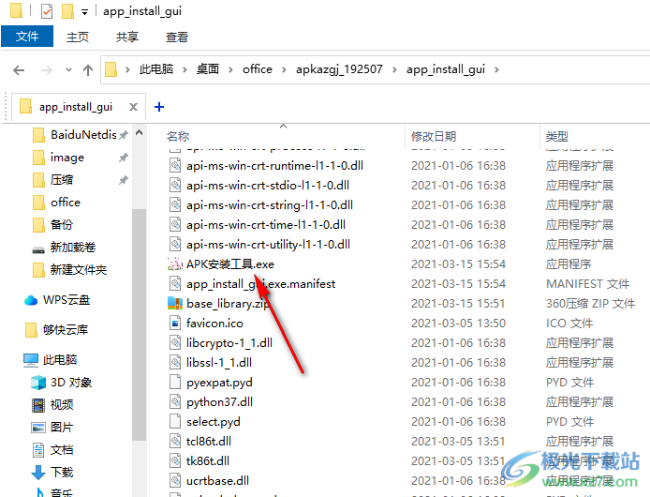This screenshot has width=650, height=497.
Task: Click office in the address path
Action: point(258,69)
